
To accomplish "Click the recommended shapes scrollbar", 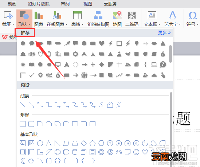I will tap(170, 54).
